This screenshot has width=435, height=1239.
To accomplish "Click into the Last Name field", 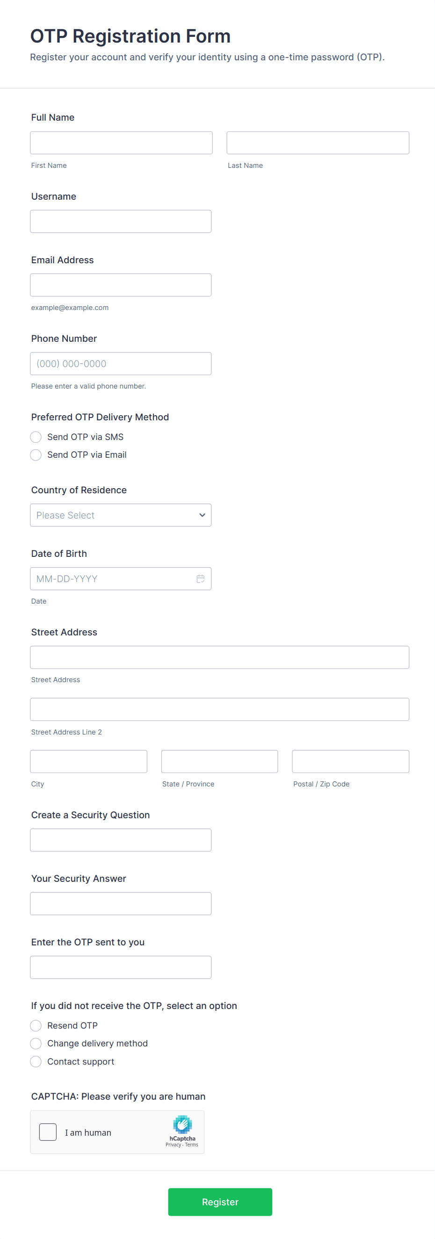I will click(318, 143).
